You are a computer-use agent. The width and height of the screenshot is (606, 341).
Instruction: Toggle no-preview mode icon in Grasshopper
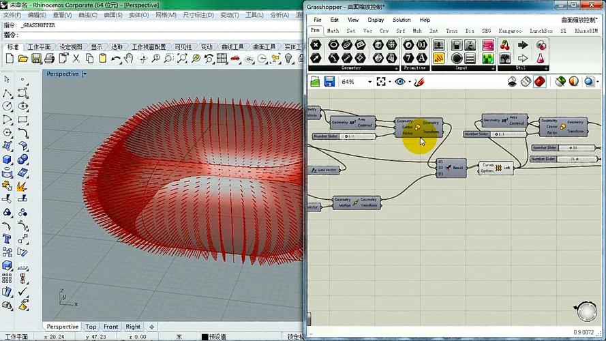(x=512, y=82)
